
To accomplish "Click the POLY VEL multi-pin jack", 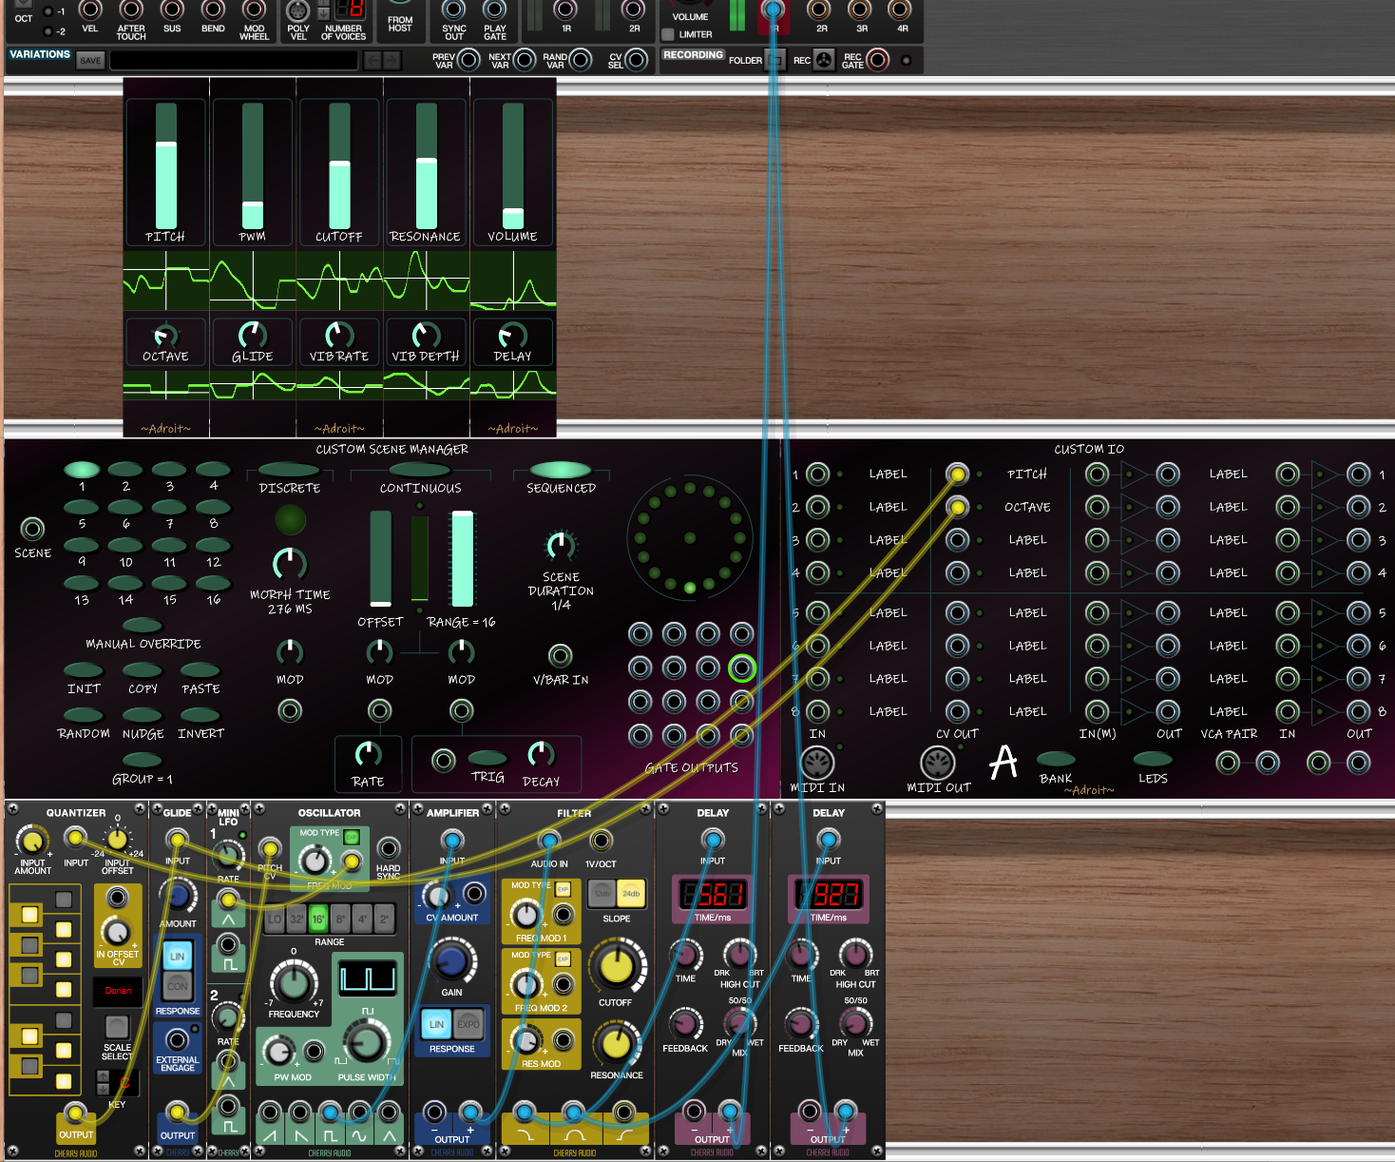I will pyautogui.click(x=298, y=10).
